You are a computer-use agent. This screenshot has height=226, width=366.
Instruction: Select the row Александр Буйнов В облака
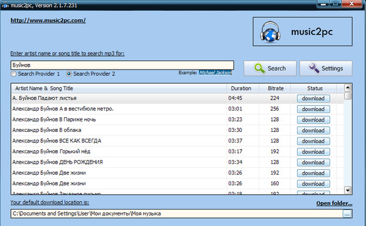pyautogui.click(x=178, y=130)
